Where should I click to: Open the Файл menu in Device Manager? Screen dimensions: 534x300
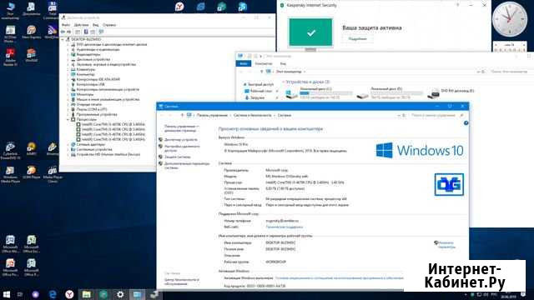[66, 25]
